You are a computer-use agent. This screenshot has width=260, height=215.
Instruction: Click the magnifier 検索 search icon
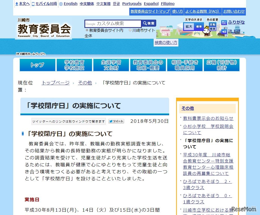145,24
